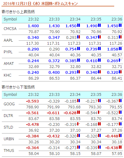Click DLTR value -0.611
The height and width of the screenshot is (158, 124).
(x=53, y=113)
